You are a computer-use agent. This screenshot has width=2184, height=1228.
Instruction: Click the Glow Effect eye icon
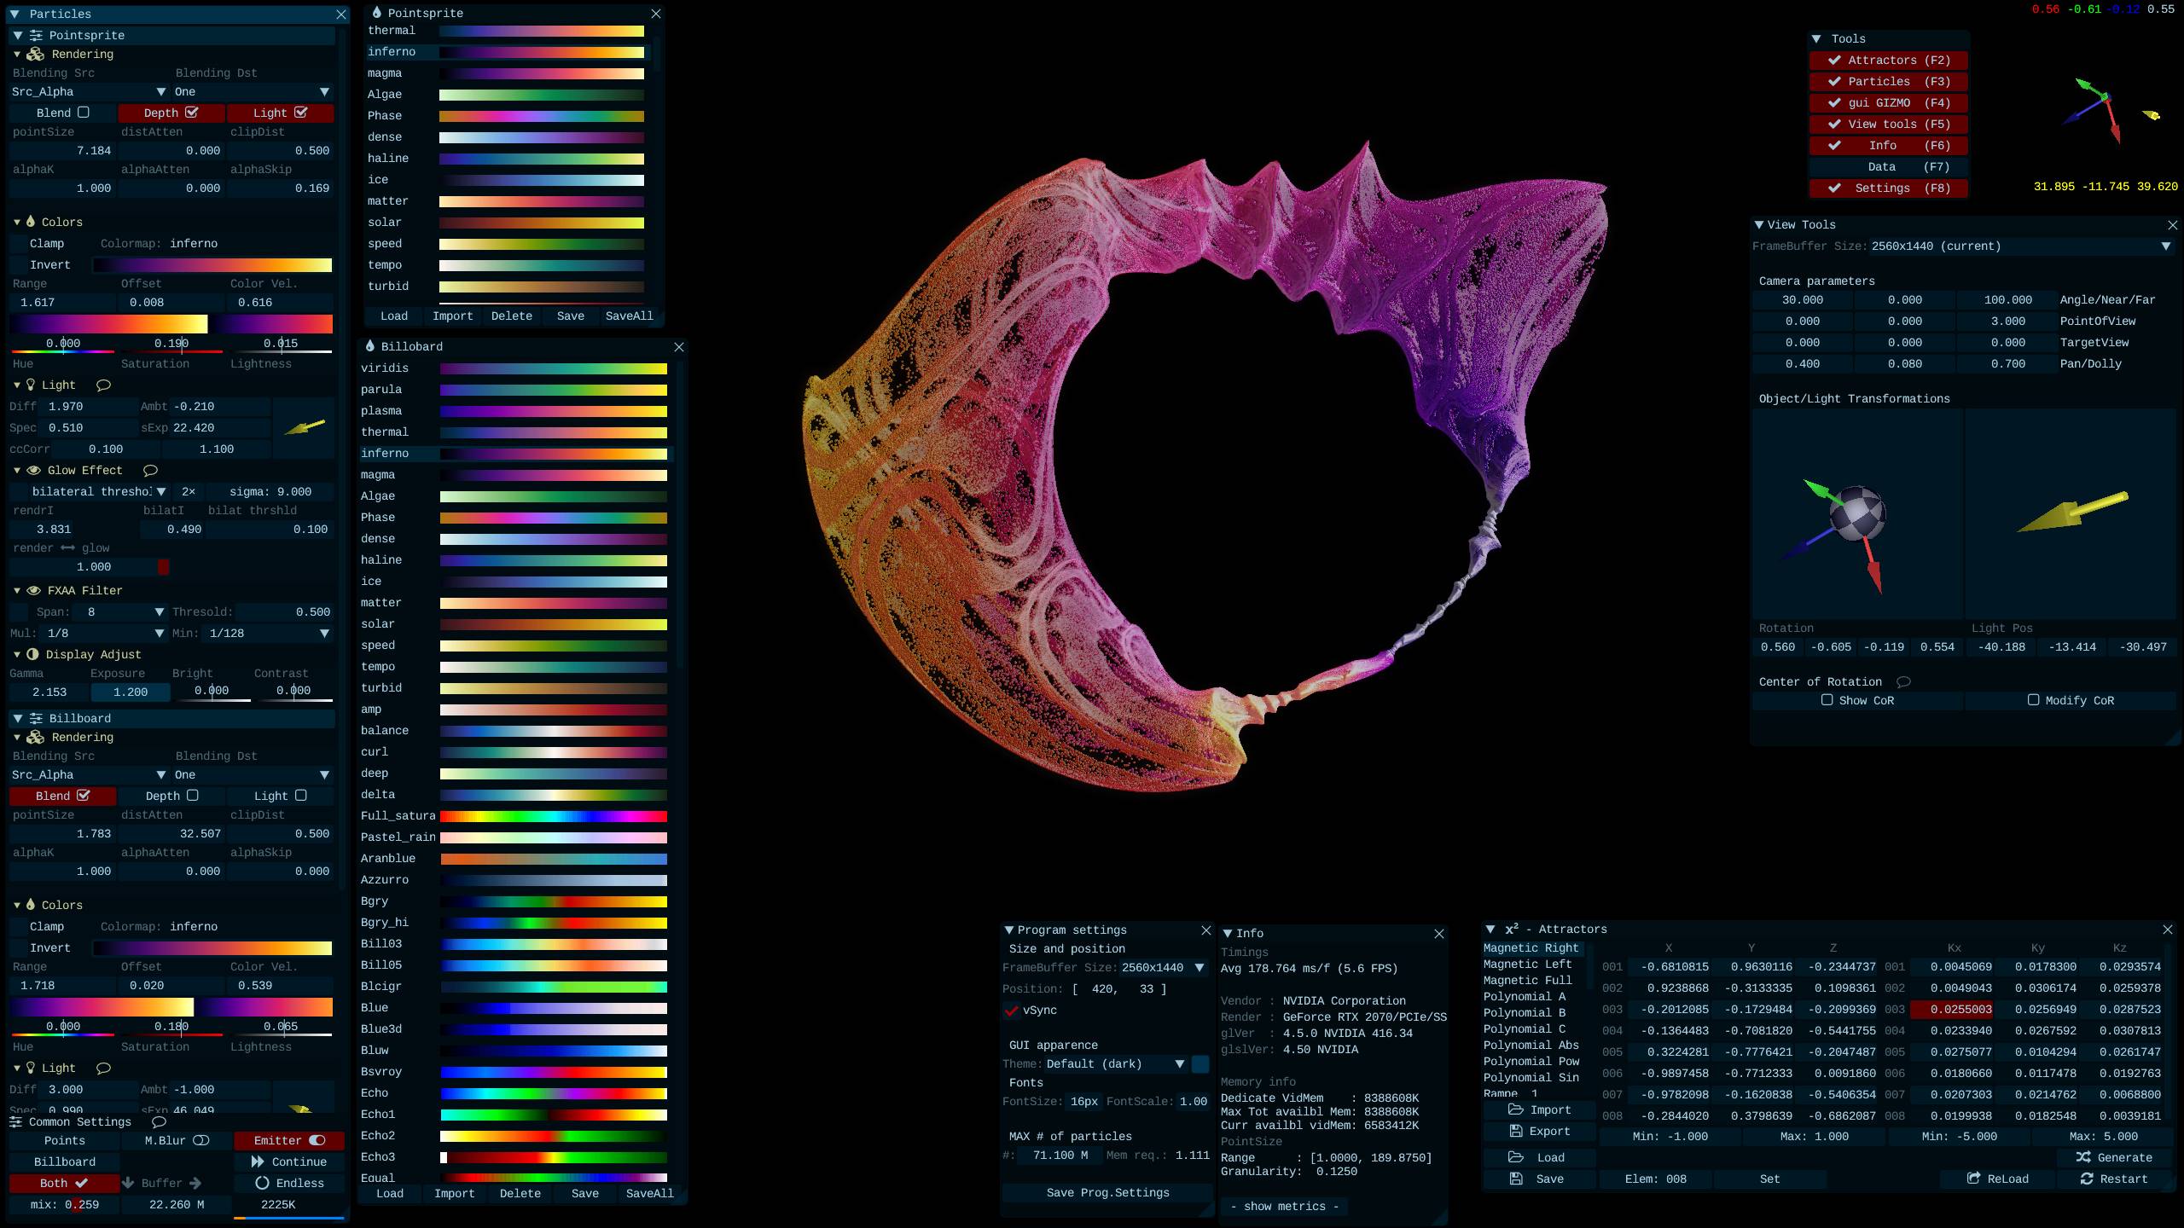point(34,471)
